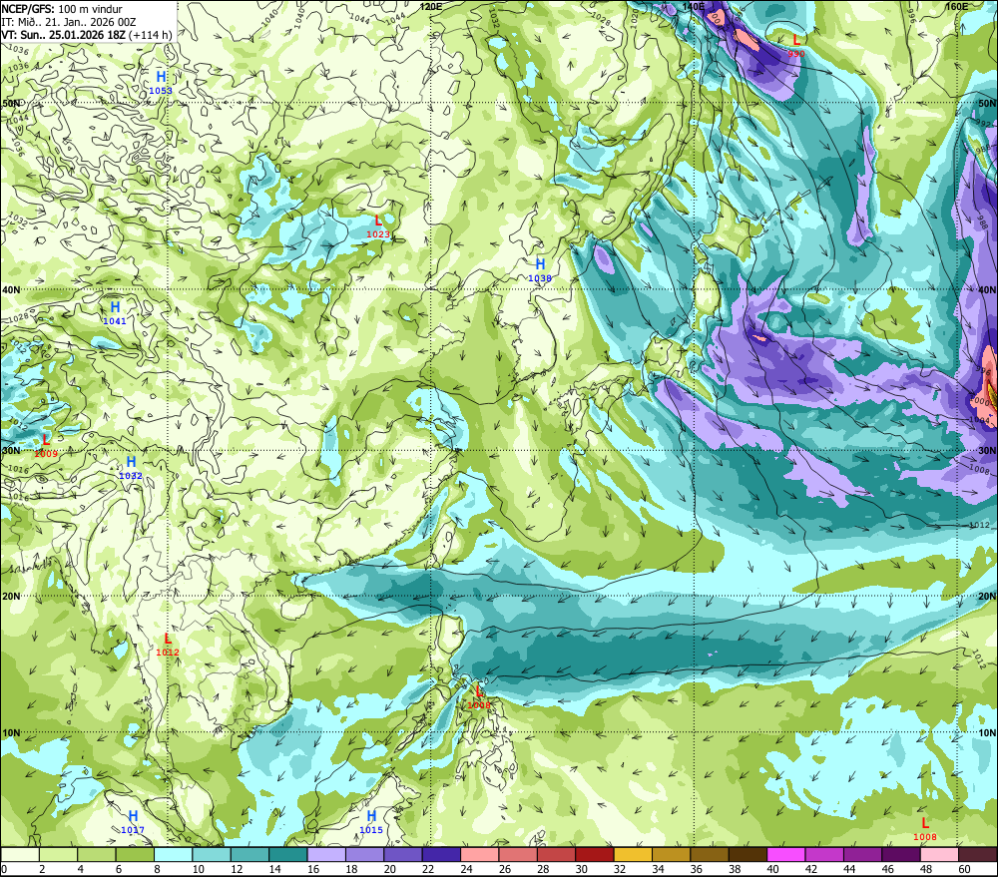Select the L 990 low pressure marker
Screen dimensions: 998x877
pyautogui.click(x=795, y=47)
